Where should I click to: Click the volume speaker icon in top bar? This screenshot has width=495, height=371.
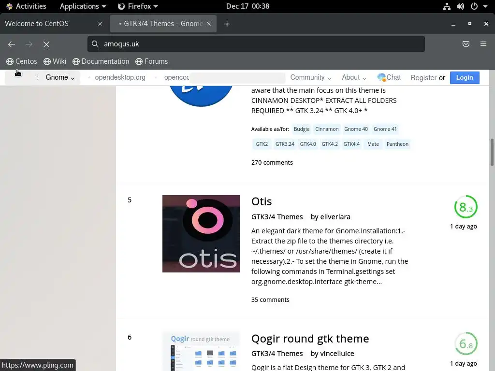(x=460, y=6)
